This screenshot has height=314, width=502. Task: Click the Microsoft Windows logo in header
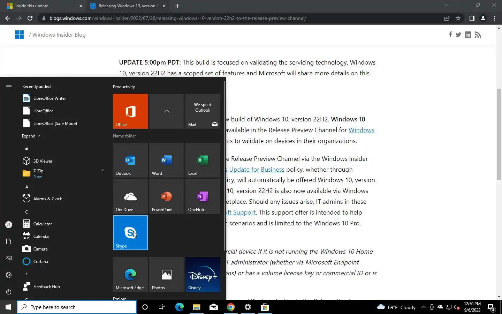coord(19,35)
